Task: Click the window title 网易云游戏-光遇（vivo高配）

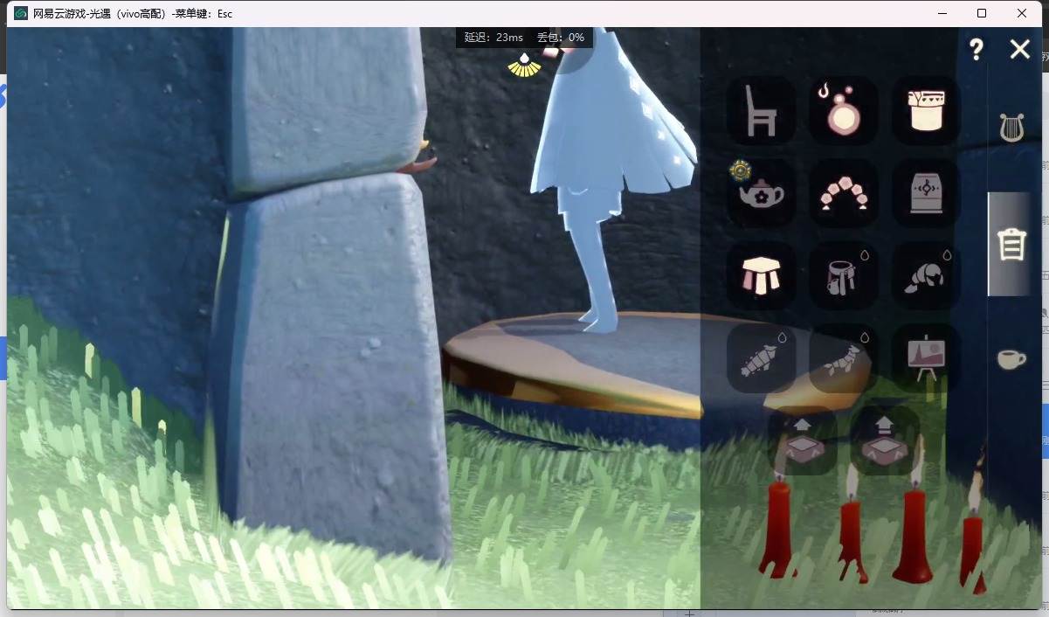Action: click(100, 14)
